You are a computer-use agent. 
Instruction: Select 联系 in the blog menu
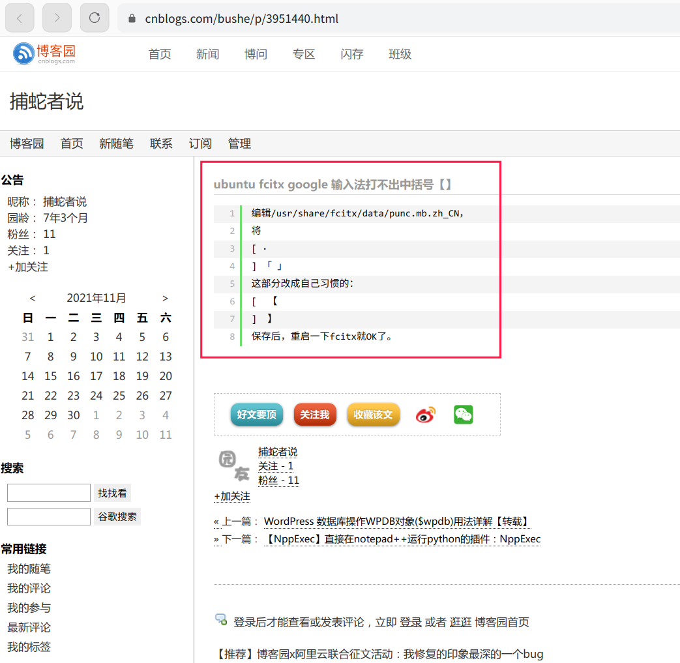(x=161, y=143)
